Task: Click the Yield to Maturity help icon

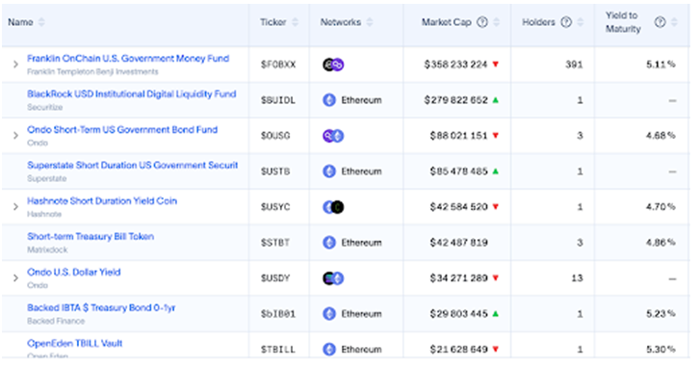Action: click(x=660, y=22)
